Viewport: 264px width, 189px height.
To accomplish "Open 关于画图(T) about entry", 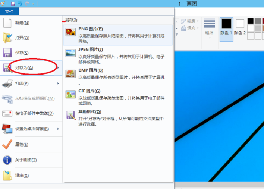I will [31, 160].
